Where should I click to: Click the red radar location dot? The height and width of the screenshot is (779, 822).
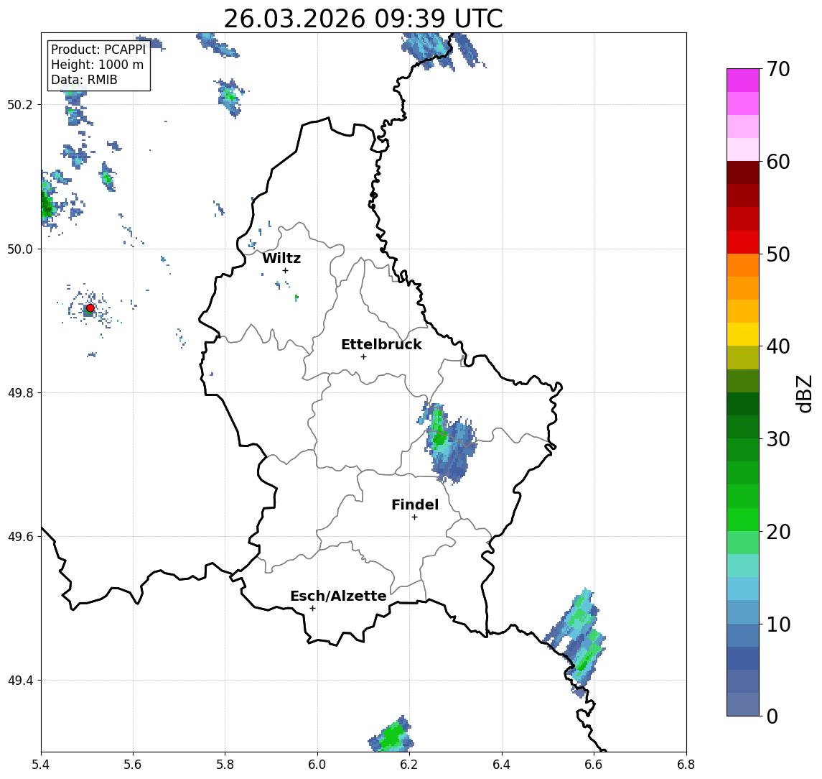(x=90, y=308)
